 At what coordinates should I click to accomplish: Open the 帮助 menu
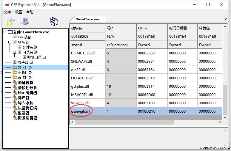(30, 12)
